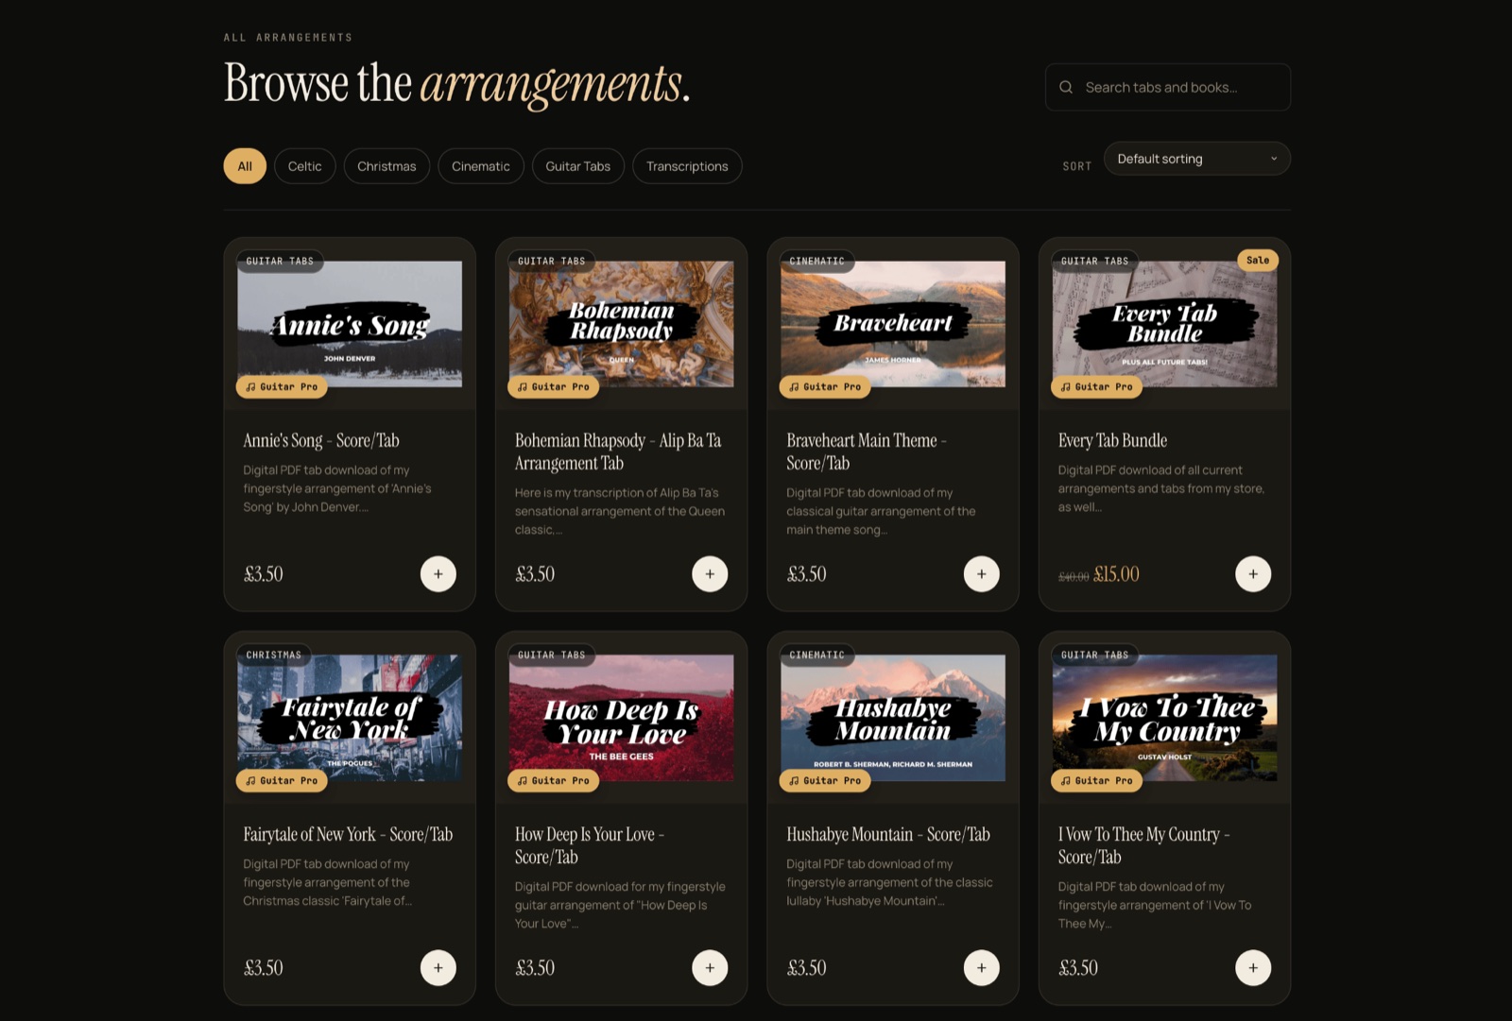This screenshot has width=1512, height=1021.
Task: Add I Vow To Thee My Country plus icon
Action: [1253, 968]
